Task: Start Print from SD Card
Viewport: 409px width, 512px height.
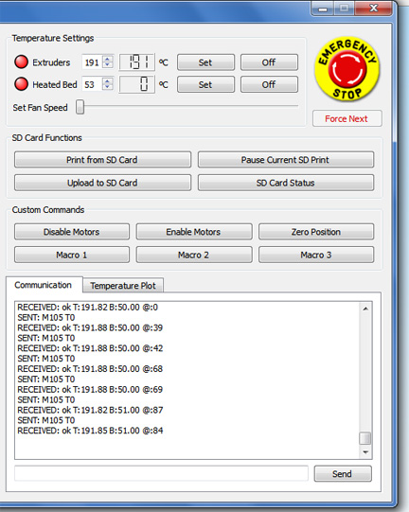Action: (x=102, y=160)
